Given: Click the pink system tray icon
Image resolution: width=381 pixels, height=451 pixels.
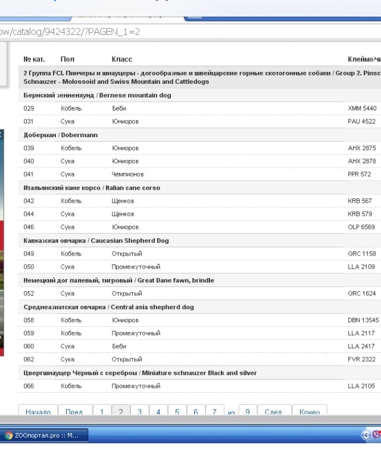Looking at the screenshot, I should click(377, 435).
